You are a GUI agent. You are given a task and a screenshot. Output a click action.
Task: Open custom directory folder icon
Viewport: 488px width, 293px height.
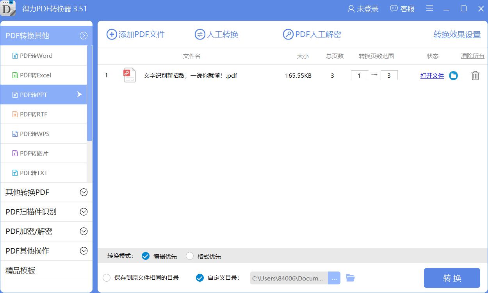350,278
